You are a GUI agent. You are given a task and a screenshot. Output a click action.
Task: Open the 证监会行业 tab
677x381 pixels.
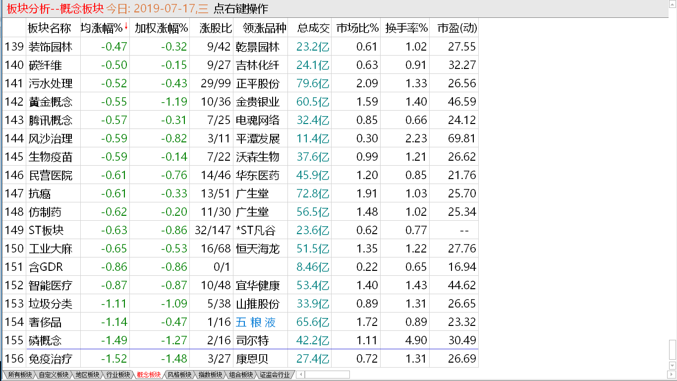click(x=274, y=375)
